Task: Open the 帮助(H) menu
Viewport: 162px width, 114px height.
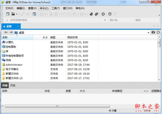Action: pos(80,8)
